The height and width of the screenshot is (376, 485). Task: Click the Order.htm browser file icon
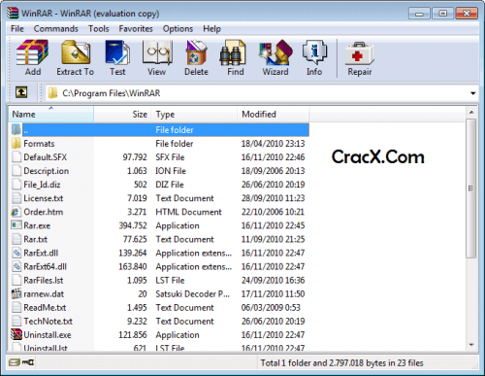coord(16,212)
